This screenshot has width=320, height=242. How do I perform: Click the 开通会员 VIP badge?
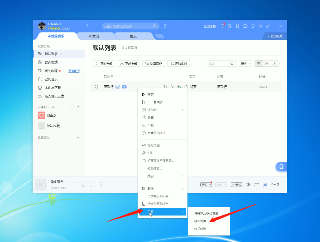click(54, 29)
